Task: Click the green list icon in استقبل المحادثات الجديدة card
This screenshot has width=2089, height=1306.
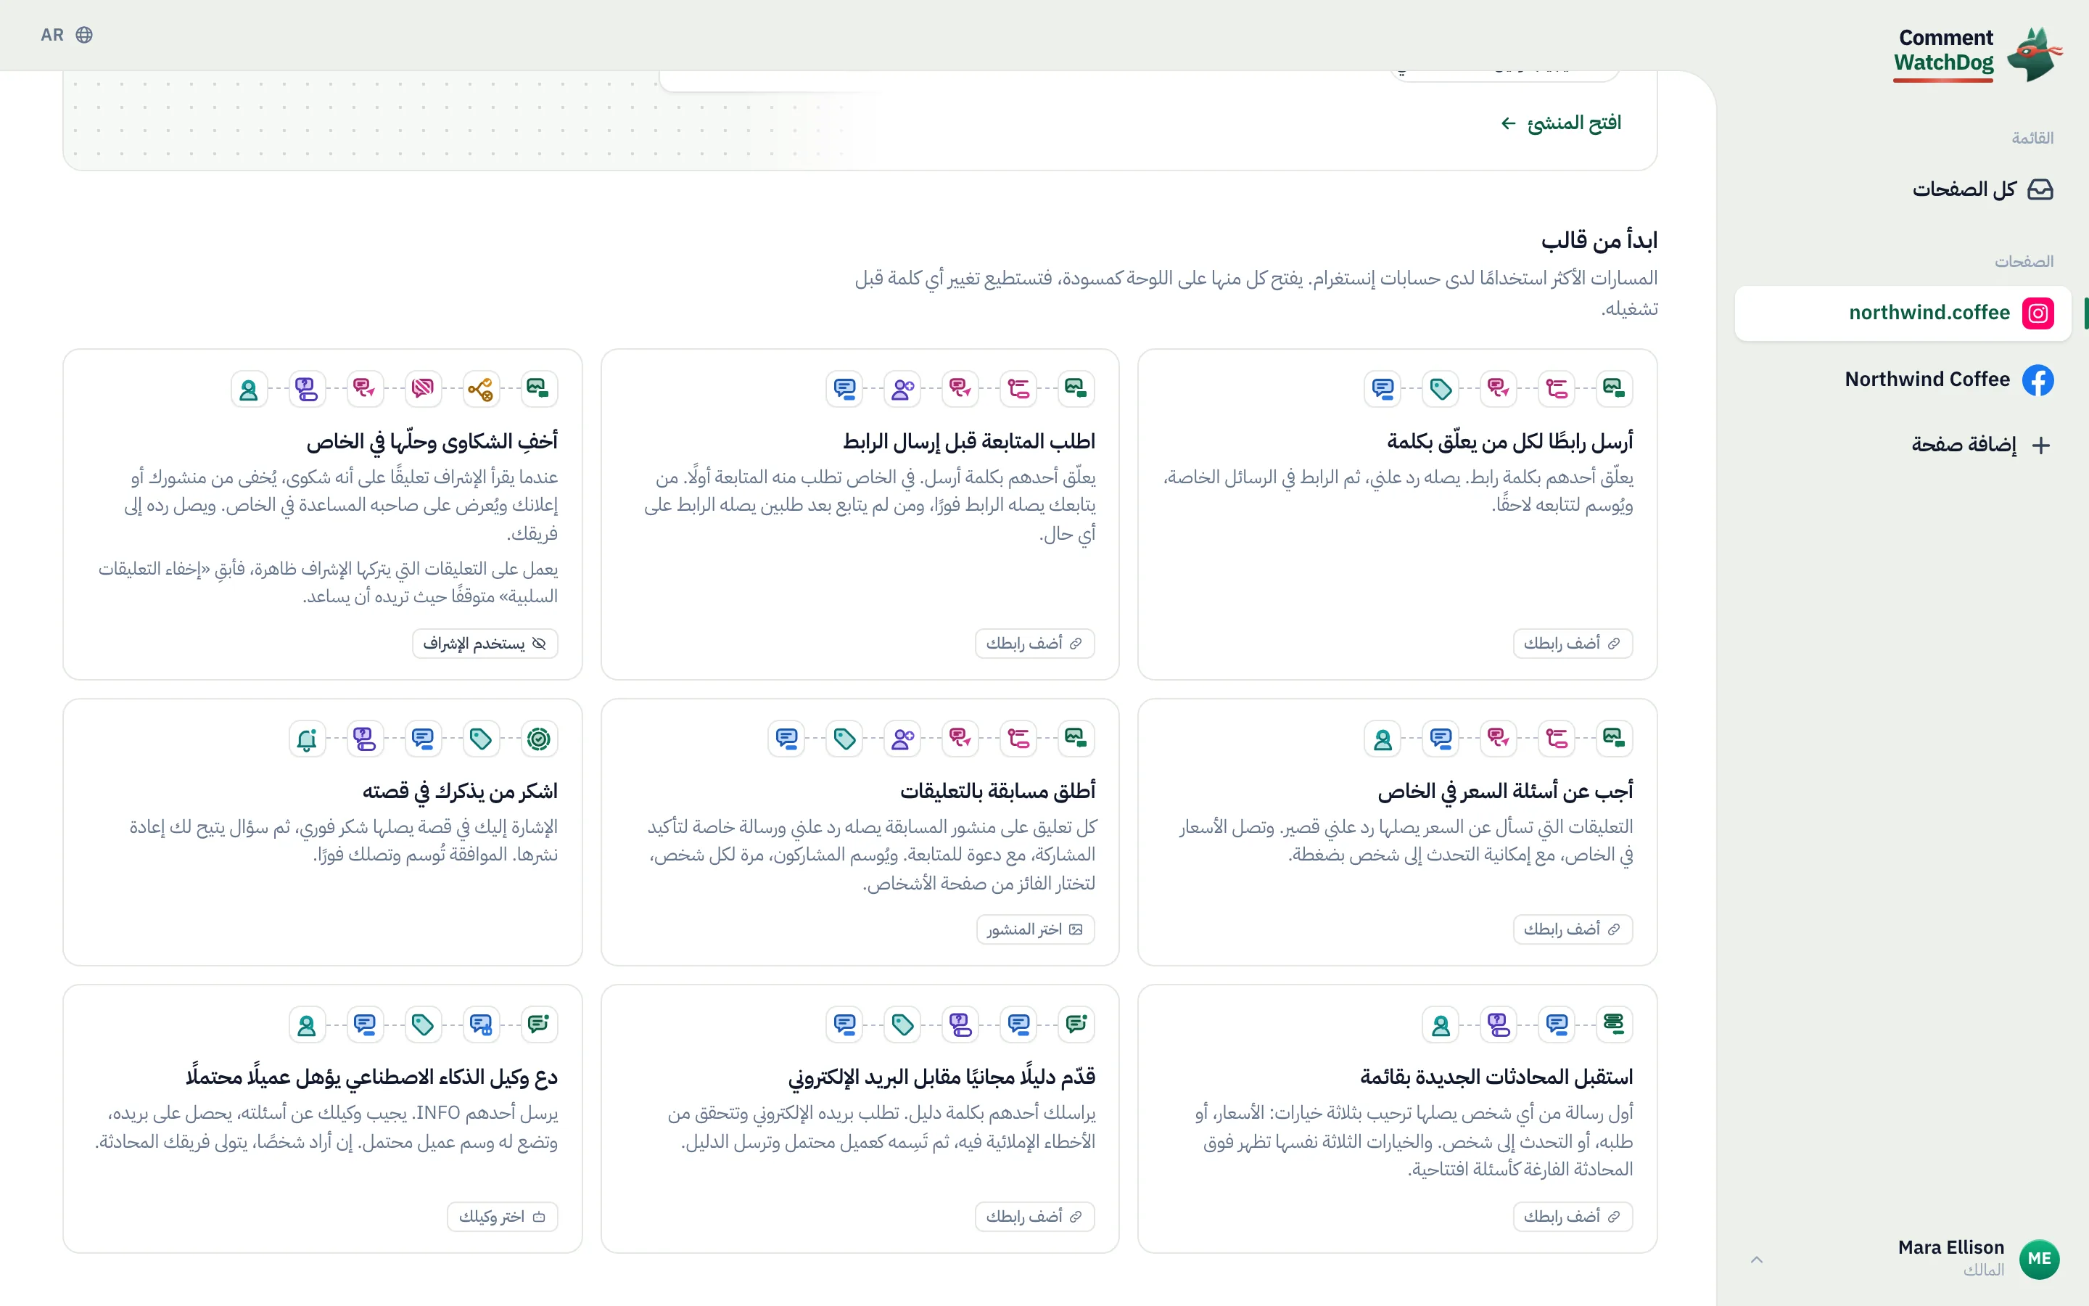Action: click(1613, 1024)
